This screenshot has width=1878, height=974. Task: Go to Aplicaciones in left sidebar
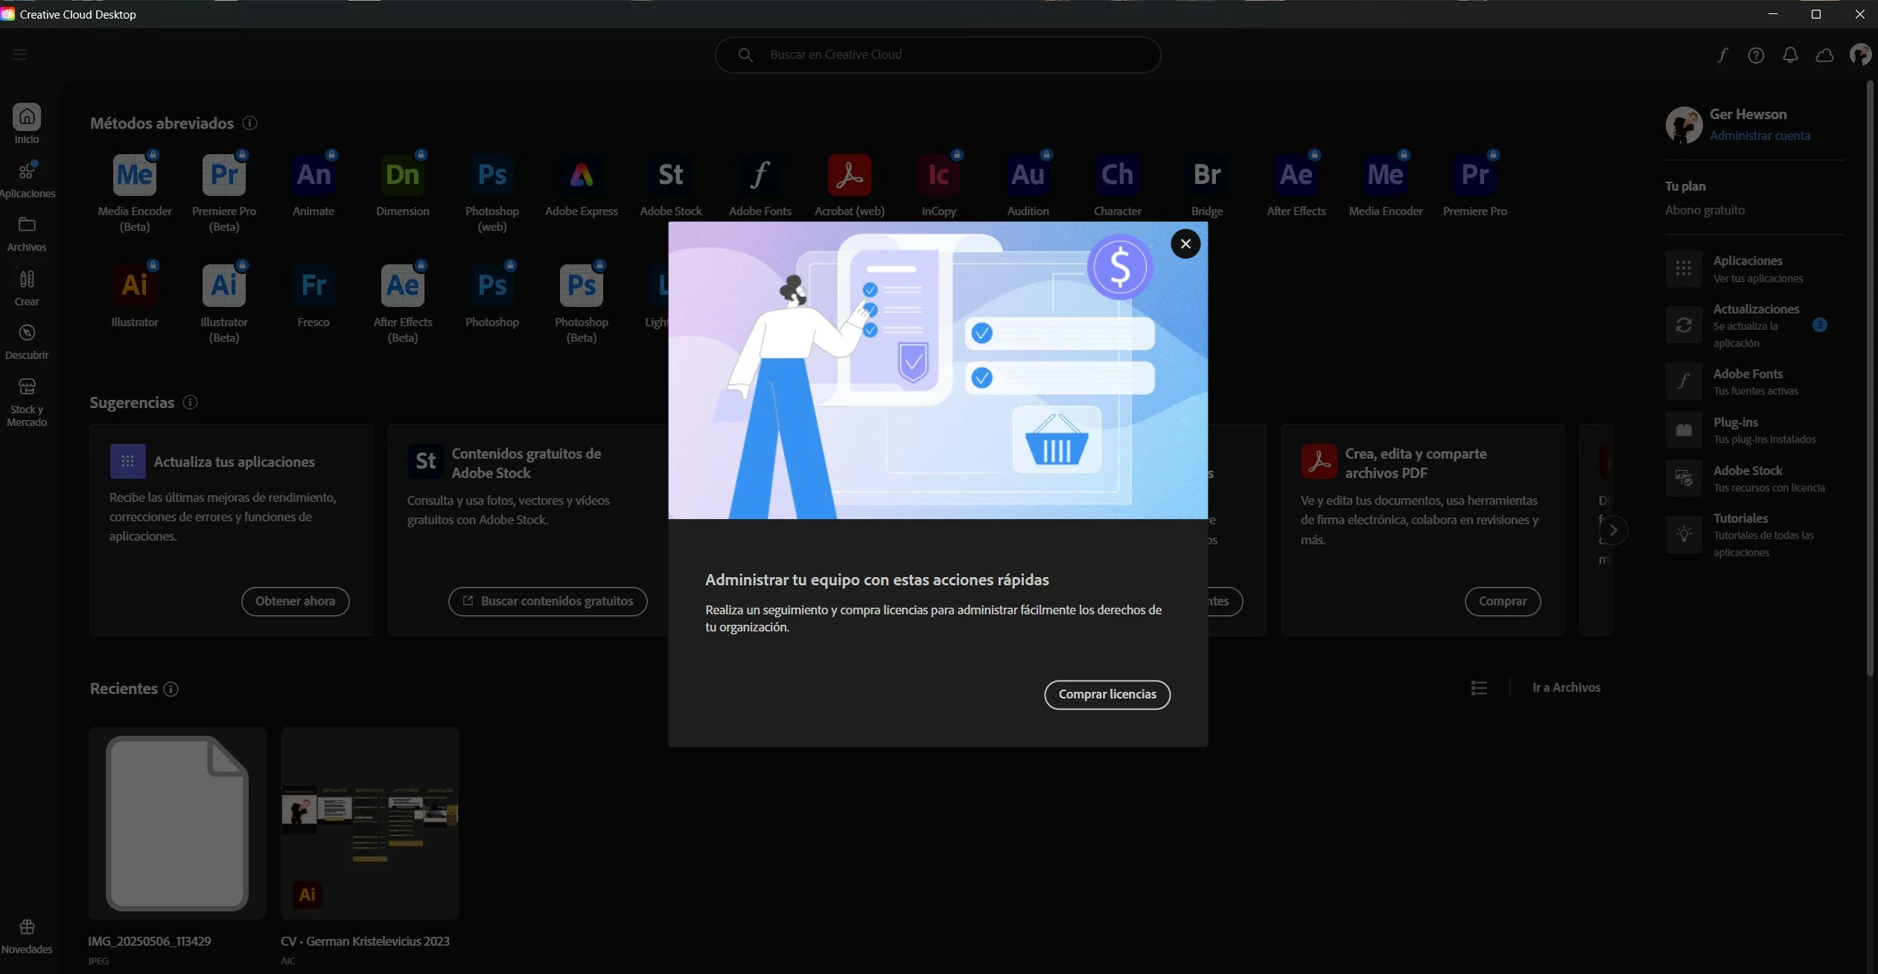point(27,179)
